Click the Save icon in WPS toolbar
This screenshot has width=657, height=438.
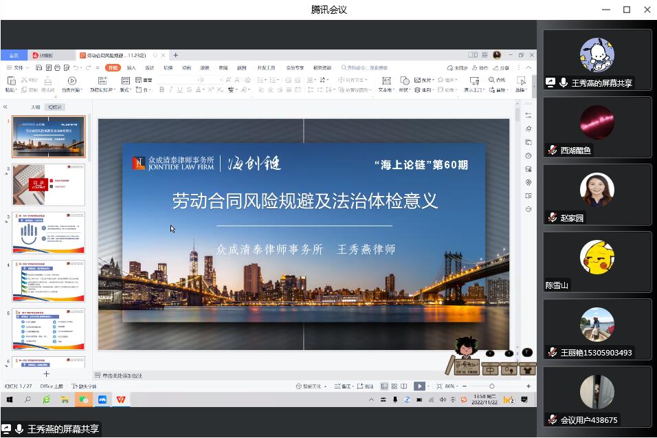[39, 67]
